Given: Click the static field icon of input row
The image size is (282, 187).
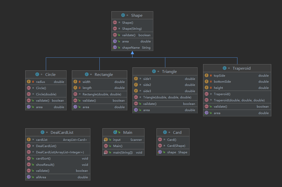Looking at the screenshot, I should [106, 140].
